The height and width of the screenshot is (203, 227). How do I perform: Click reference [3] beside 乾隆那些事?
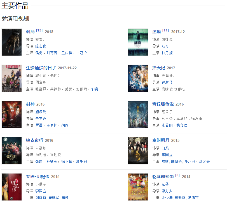pos(177,175)
